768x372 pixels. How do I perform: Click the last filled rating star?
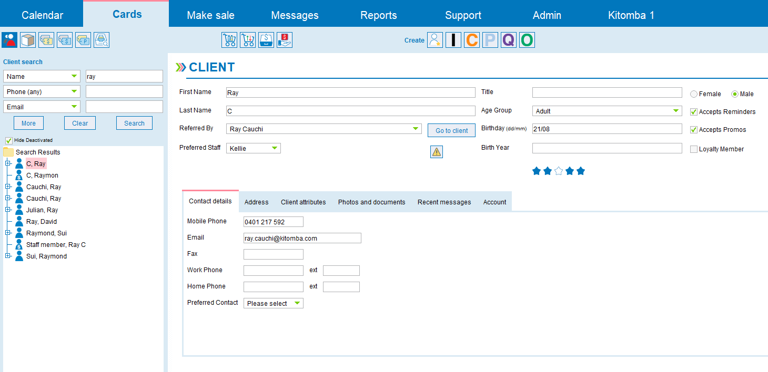coord(581,171)
